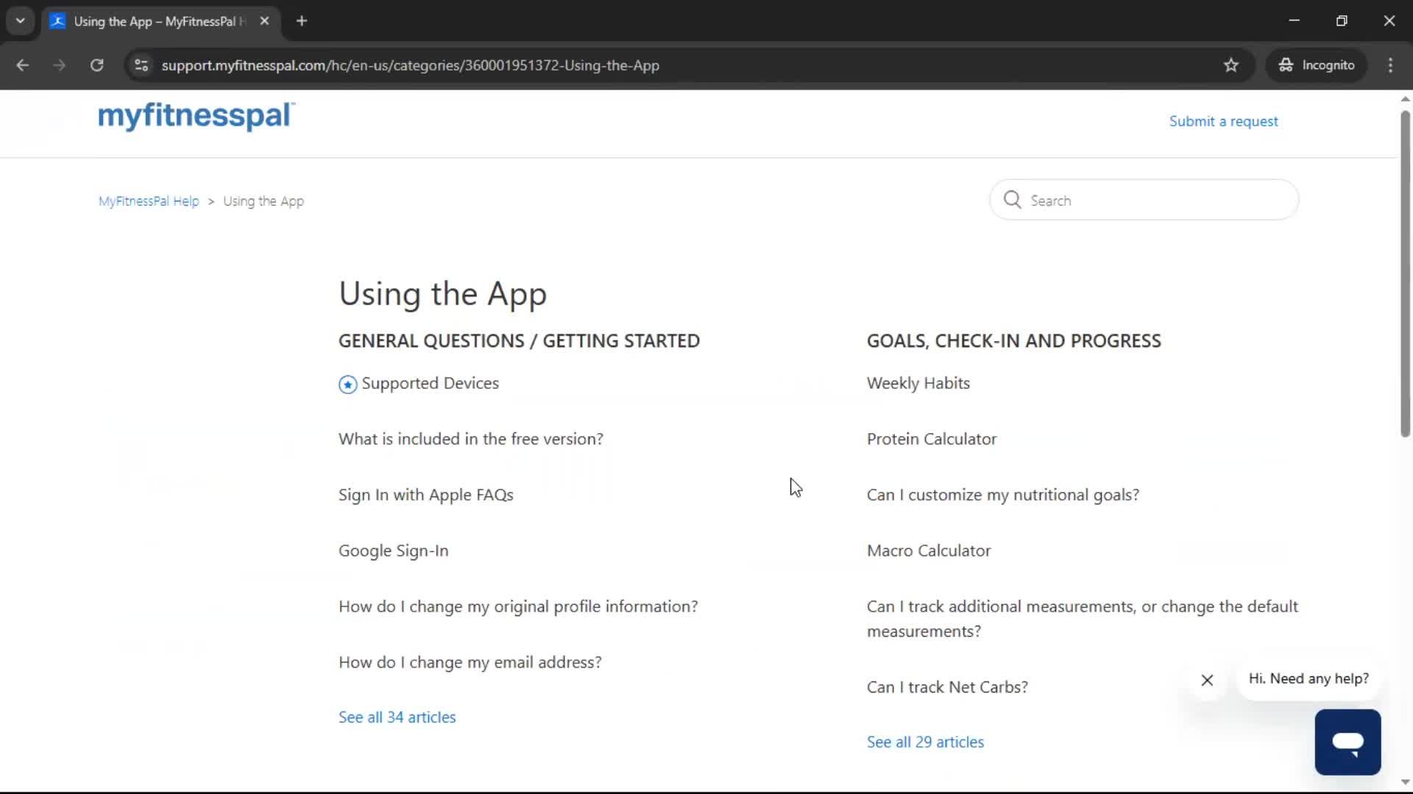This screenshot has height=794, width=1413.
Task: View site information icon in address bar
Action: (141, 65)
